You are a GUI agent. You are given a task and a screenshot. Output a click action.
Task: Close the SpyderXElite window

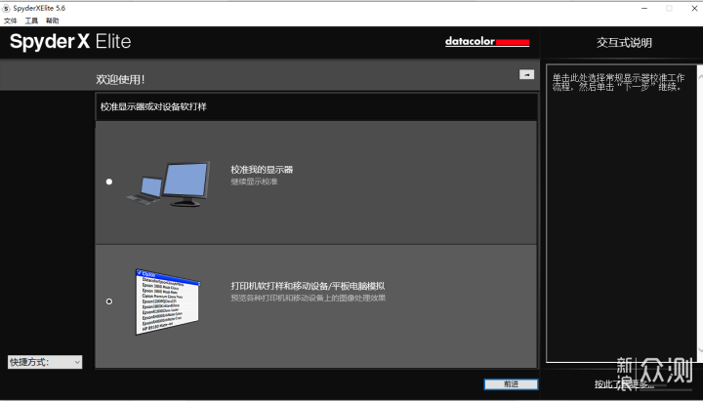[x=694, y=8]
